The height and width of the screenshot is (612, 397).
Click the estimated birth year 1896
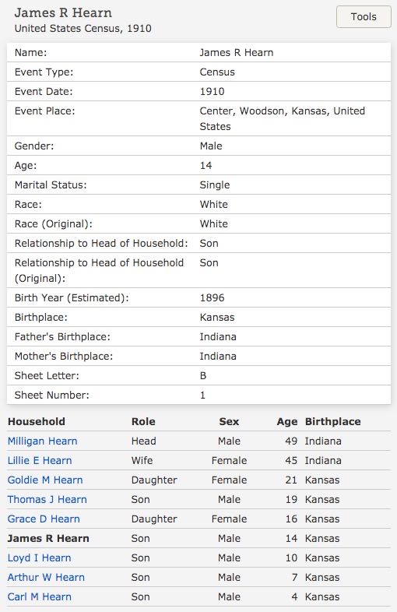[212, 297]
